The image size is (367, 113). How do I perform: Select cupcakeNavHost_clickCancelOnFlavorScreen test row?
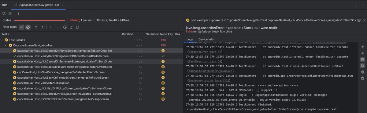pyautogui.click(x=91, y=51)
